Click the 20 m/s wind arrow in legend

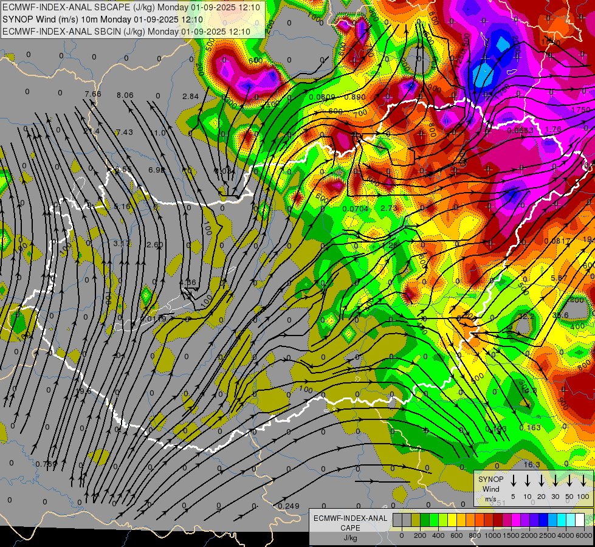(541, 481)
